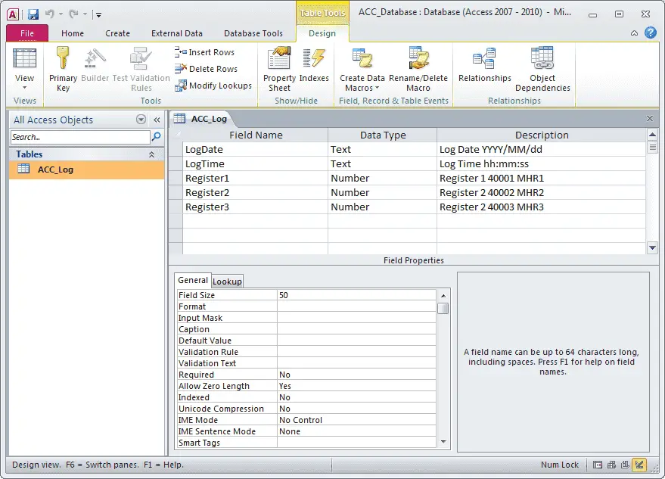Select the Design tab under Table Tools

(322, 33)
